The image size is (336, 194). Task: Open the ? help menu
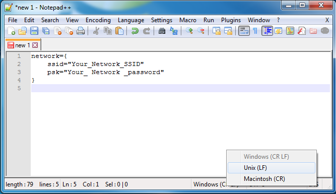[x=278, y=20]
